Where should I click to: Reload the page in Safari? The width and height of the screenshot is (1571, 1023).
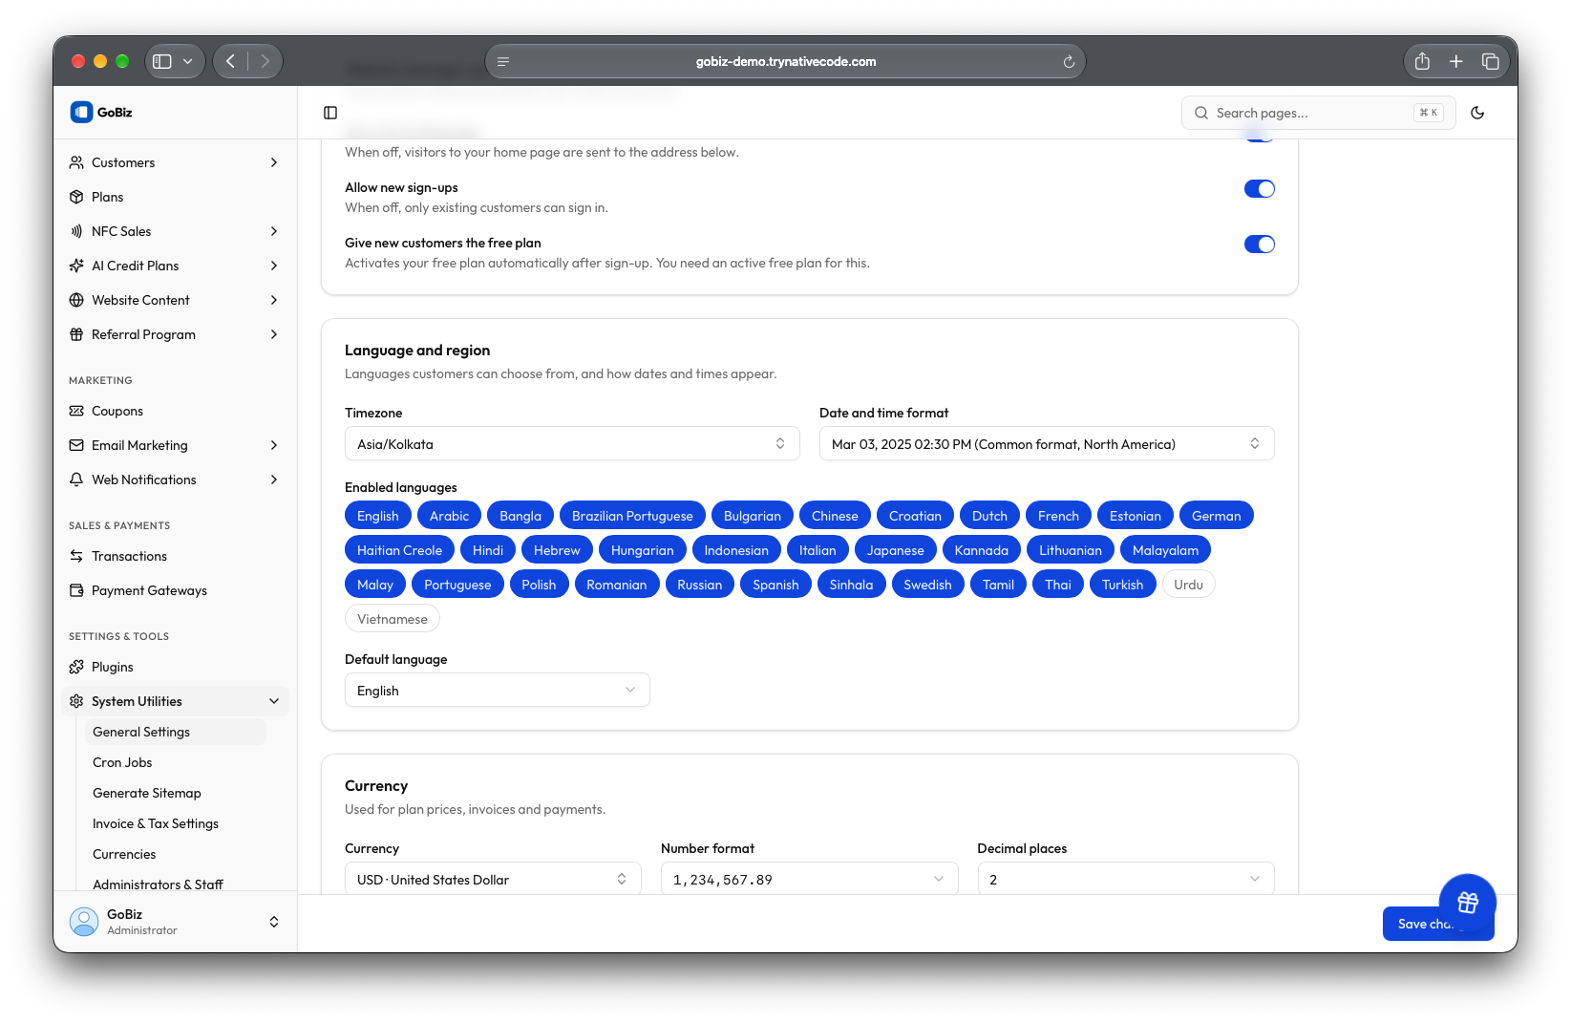(x=1069, y=62)
